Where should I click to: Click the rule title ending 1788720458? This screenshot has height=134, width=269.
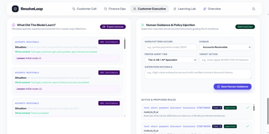tap(177, 126)
